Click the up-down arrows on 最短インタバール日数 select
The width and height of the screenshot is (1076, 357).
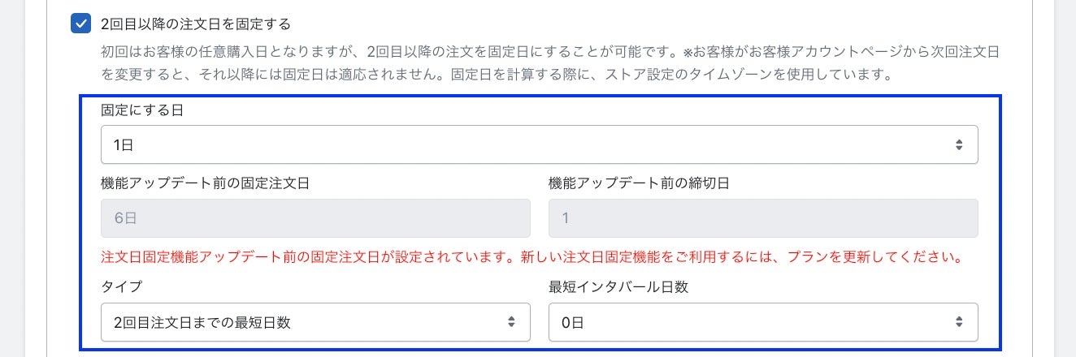(959, 322)
